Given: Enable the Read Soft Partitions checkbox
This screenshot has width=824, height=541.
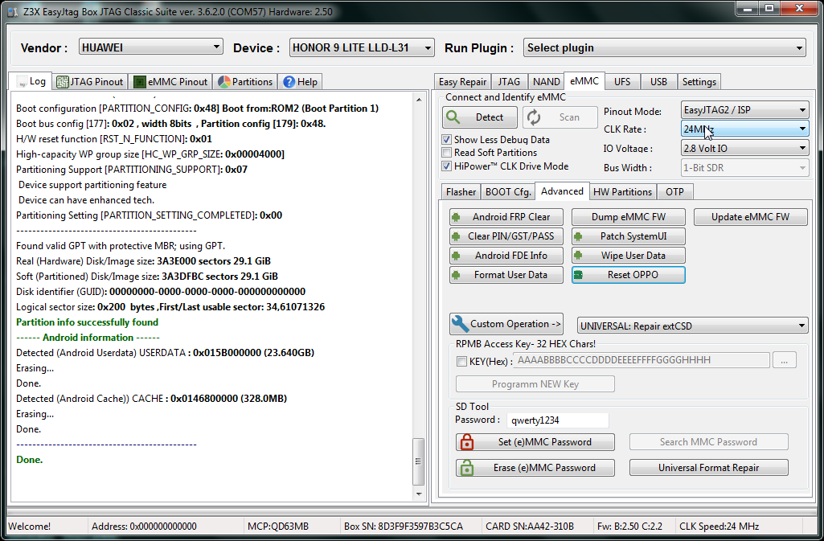Looking at the screenshot, I should pos(447,153).
